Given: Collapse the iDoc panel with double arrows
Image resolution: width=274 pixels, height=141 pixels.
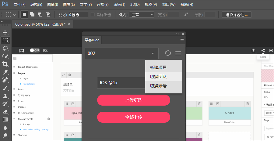Looking at the screenshot, I should (177, 34).
